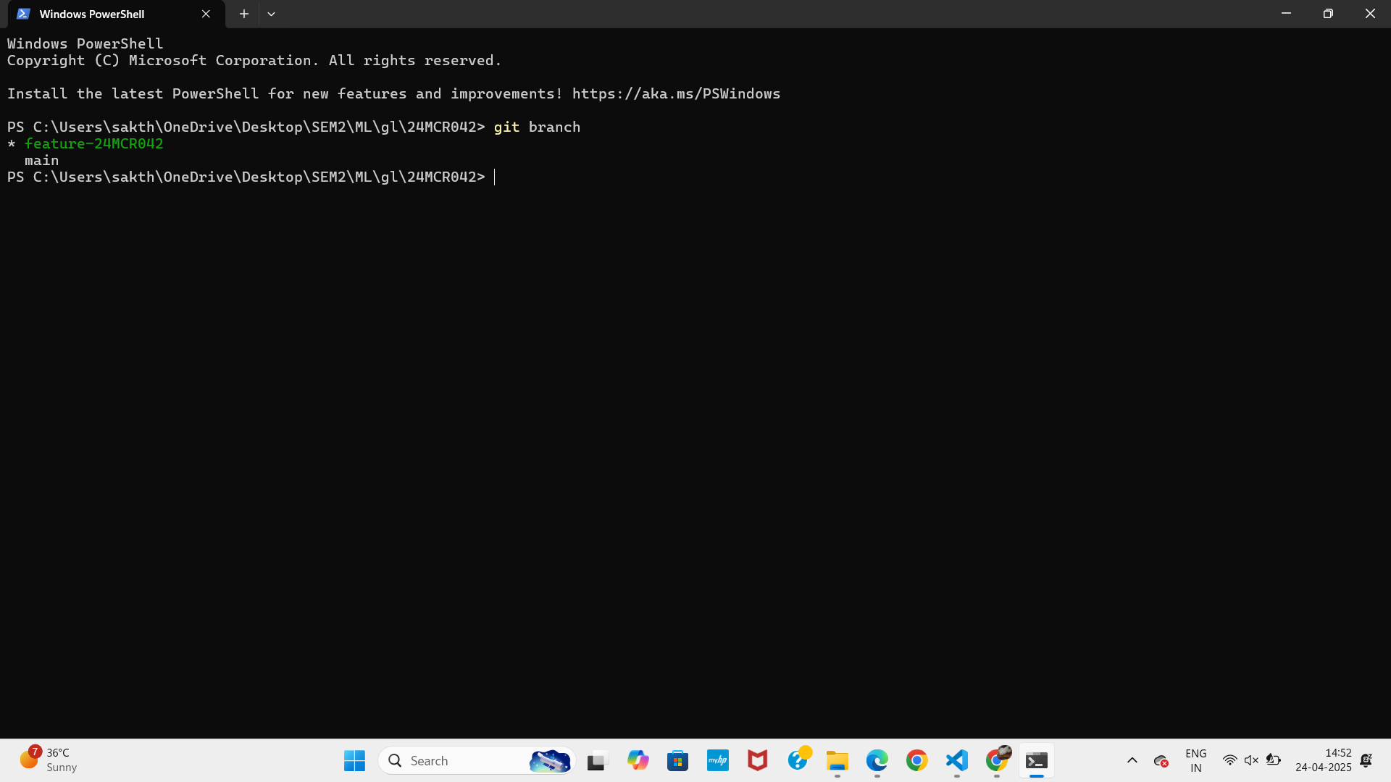Open the battery status icon
The image size is (1391, 782).
click(1274, 760)
